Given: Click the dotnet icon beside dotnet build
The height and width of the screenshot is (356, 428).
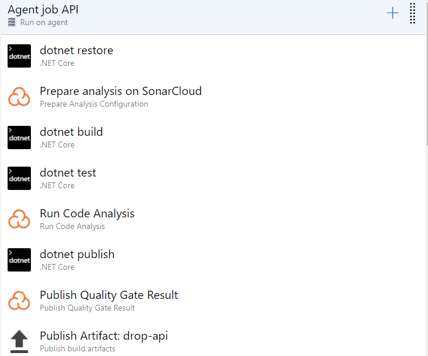Looking at the screenshot, I should point(19,138).
